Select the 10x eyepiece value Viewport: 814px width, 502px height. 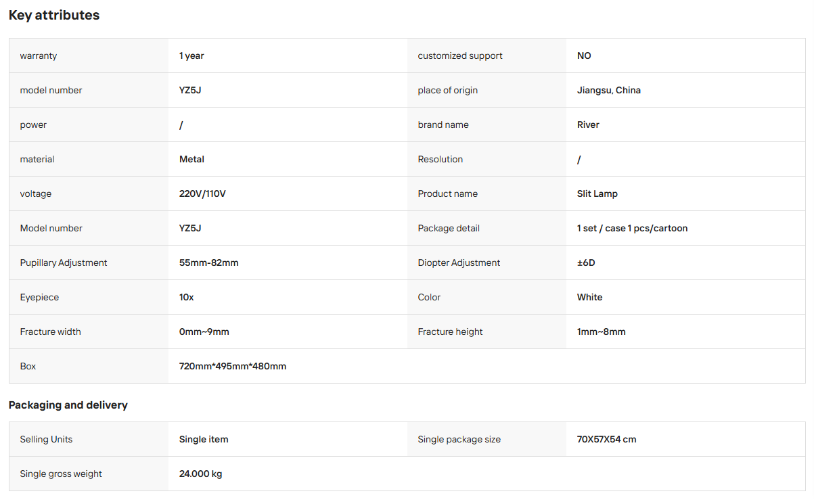click(x=186, y=297)
